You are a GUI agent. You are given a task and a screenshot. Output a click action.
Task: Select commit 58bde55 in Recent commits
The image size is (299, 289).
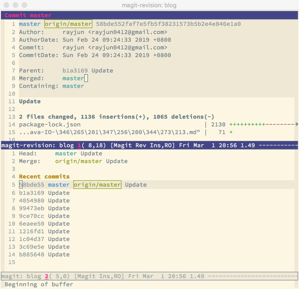tap(32, 185)
